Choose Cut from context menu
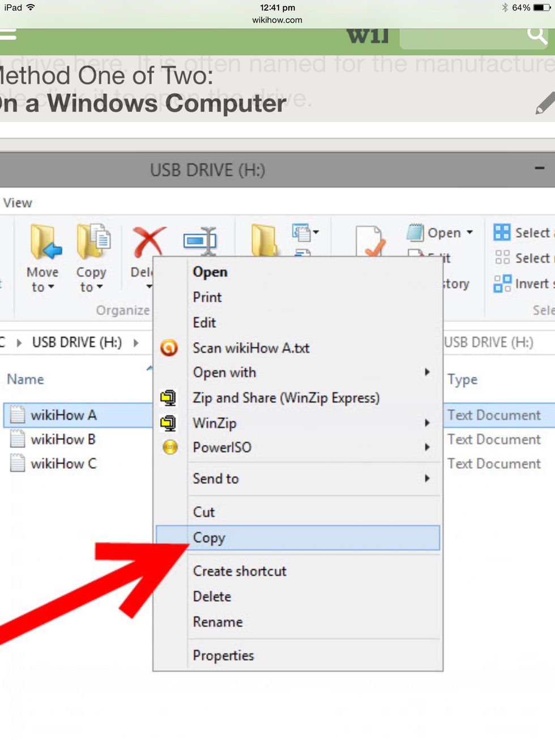555x740 pixels. click(x=204, y=512)
